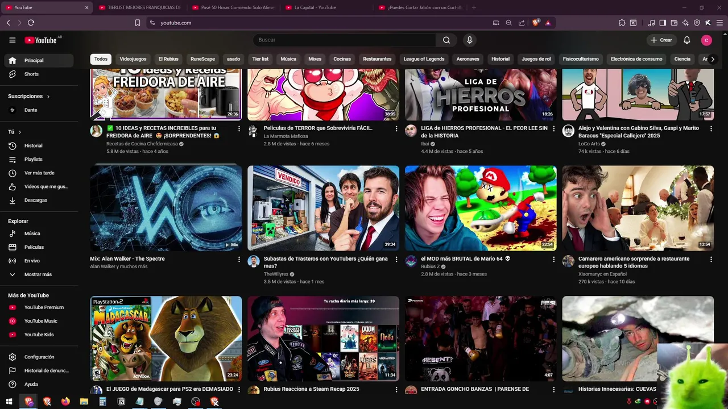
Task: Open options for LIGA de HIERROS video
Action: point(553,129)
